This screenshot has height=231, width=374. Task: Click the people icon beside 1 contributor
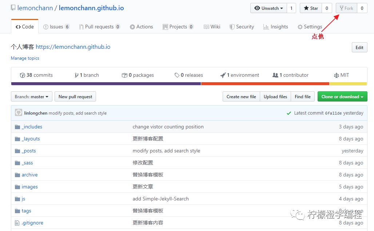click(275, 75)
